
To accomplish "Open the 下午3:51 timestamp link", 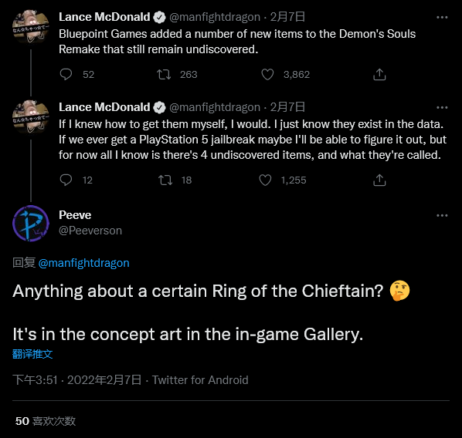I will (77, 379).
